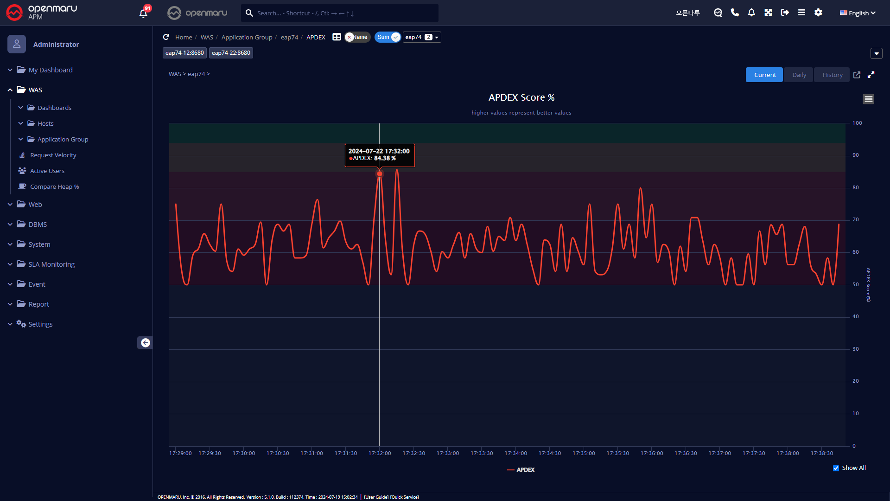Uncheck the Show All checkbox

coord(836,468)
